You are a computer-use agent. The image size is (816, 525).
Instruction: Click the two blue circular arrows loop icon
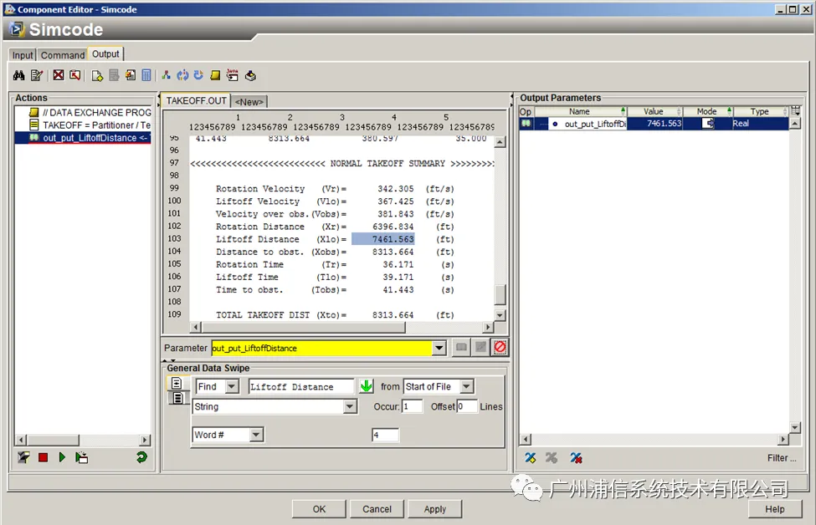(x=182, y=75)
